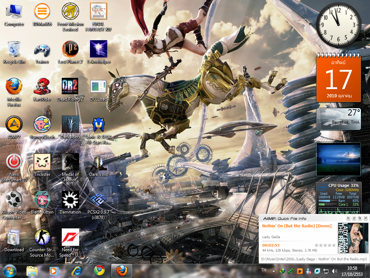Show hidden system tray icons
Image resolution: width=370 pixels, height=278 pixels.
click(274, 271)
